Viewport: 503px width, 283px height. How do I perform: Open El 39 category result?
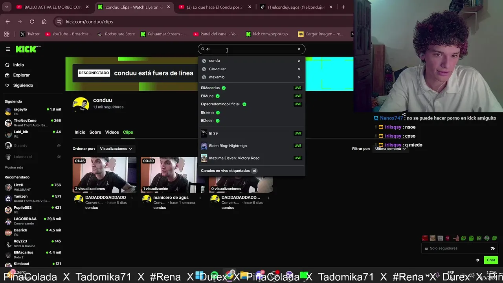point(251,134)
